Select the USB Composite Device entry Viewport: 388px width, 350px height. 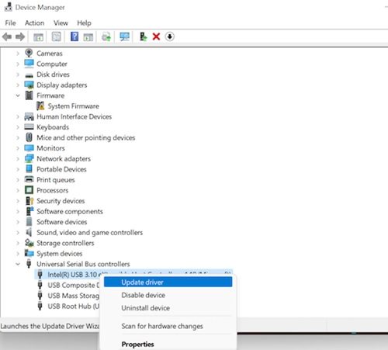tap(73, 286)
